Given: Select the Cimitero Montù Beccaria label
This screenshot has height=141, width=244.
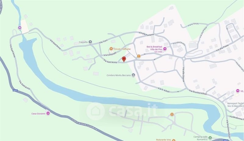Looking at the screenshot, I should [119, 75].
